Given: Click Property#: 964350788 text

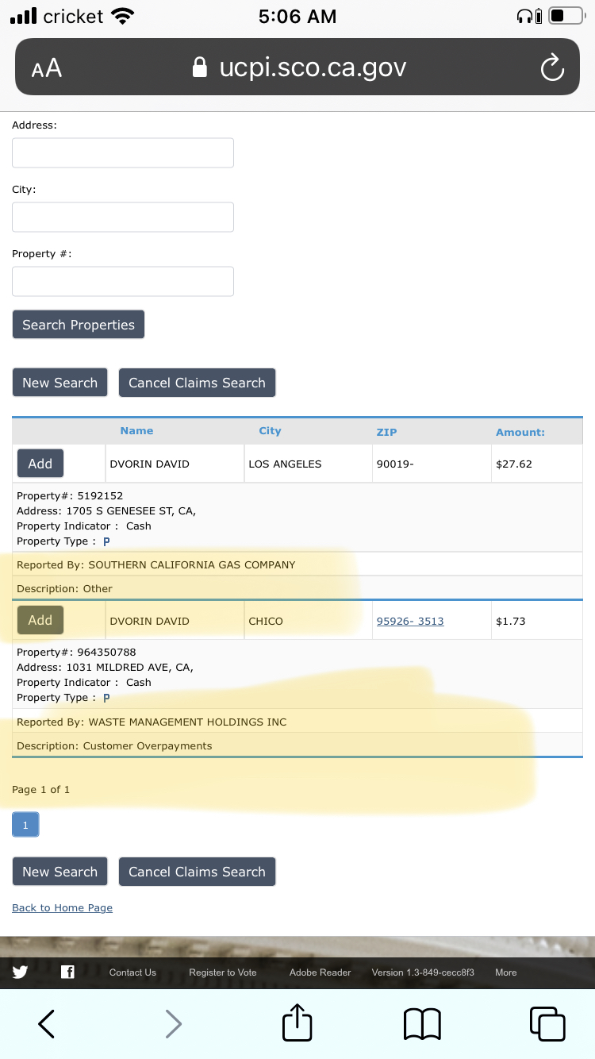Looking at the screenshot, I should (x=76, y=653).
